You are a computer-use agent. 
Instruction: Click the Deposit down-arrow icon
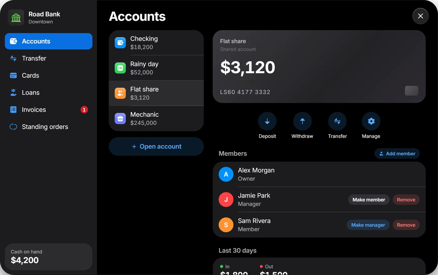tap(267, 121)
